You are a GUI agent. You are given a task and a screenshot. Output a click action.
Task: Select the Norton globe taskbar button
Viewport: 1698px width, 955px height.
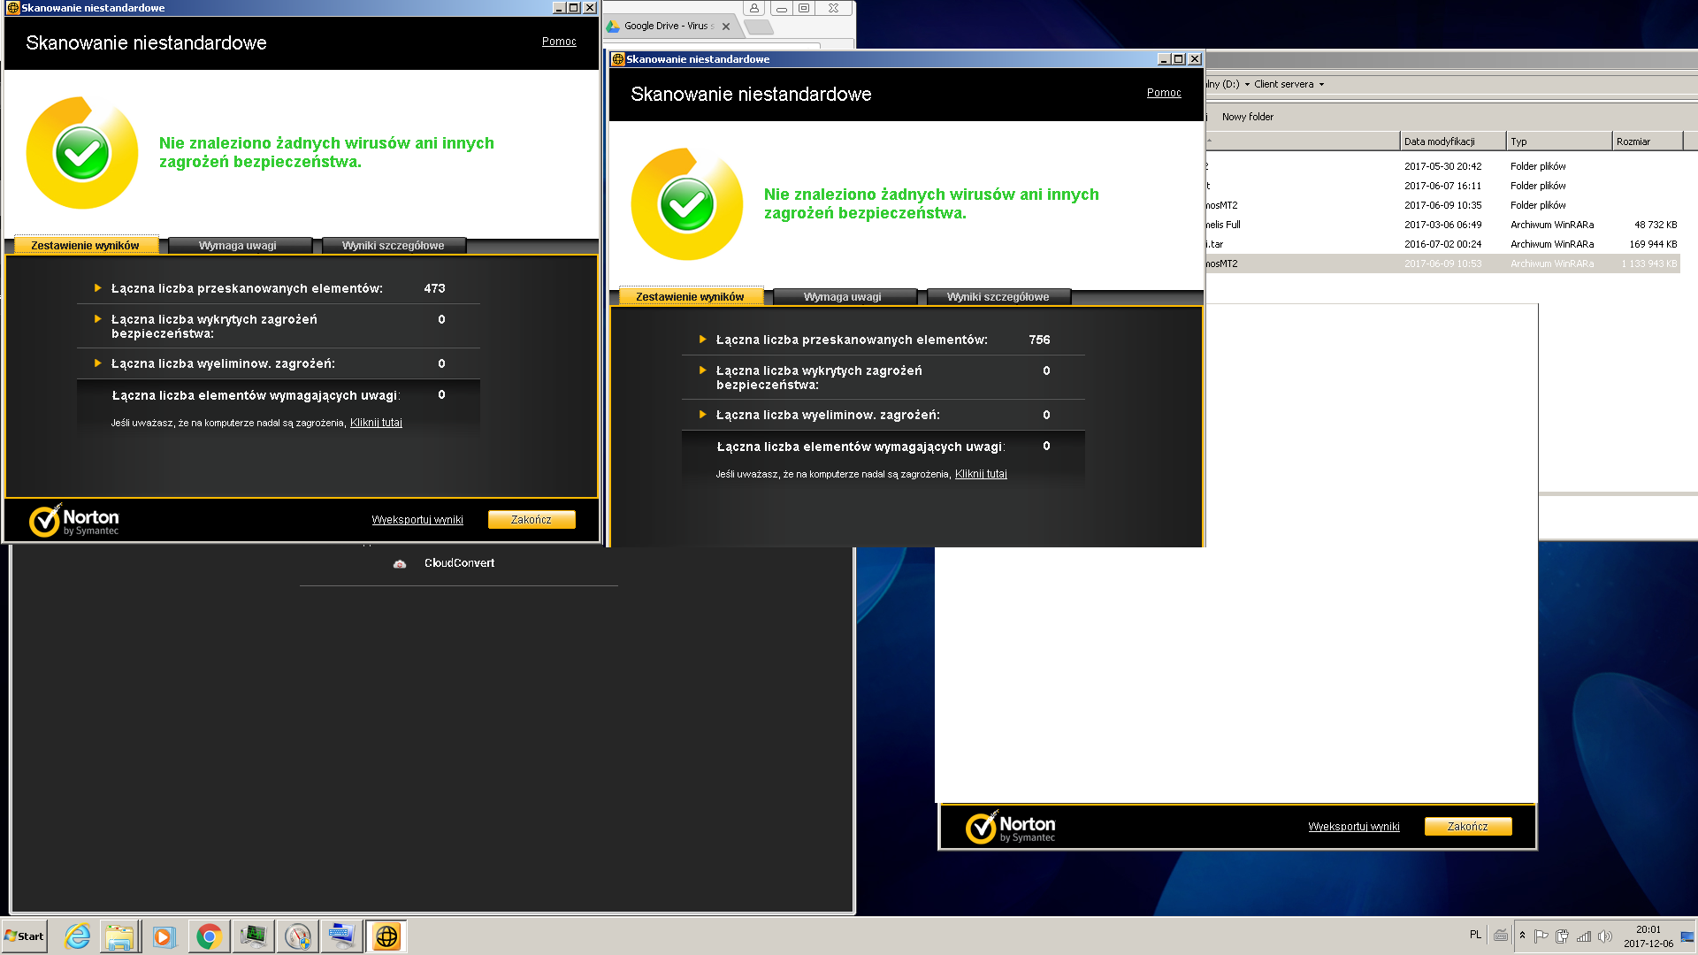pos(386,936)
